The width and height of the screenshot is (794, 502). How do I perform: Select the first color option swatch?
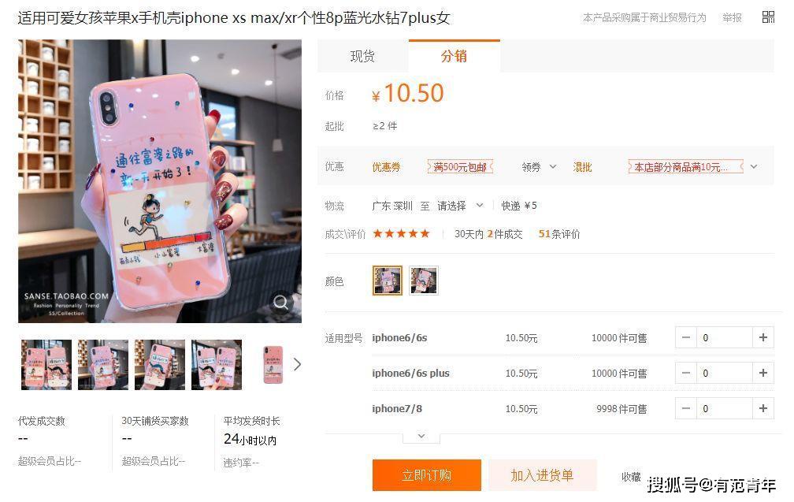point(388,280)
